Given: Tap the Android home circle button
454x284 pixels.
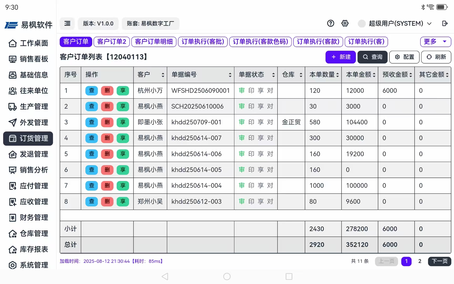Looking at the screenshot, I should point(227,276).
